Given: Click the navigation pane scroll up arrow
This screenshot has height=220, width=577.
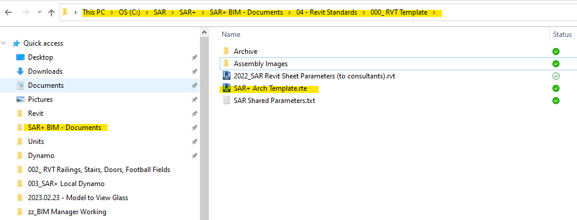Looking at the screenshot, I should click(204, 32).
